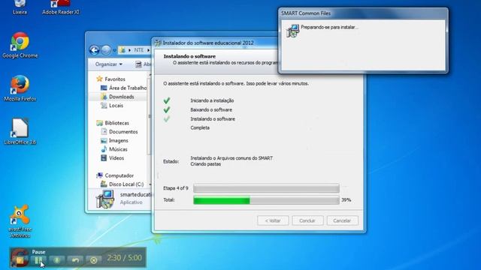Image resolution: width=481 pixels, height=270 pixels.
Task: Open the Vídeos library
Action: tap(112, 158)
